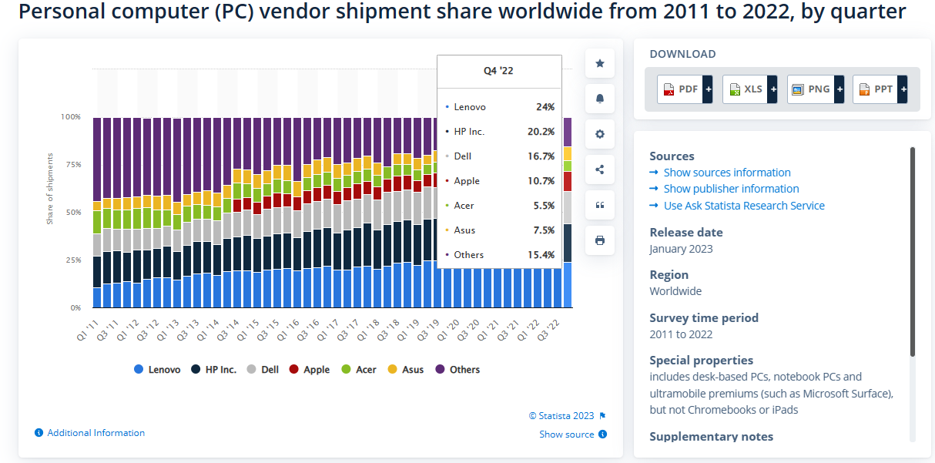935x463 pixels.
Task: Toggle Apple series in legend
Action: click(310, 370)
